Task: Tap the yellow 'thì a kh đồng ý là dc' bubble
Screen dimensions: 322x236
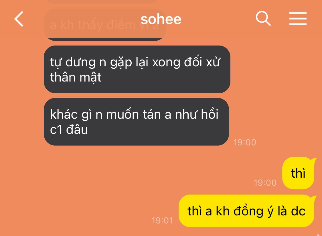Action: pyautogui.click(x=247, y=211)
